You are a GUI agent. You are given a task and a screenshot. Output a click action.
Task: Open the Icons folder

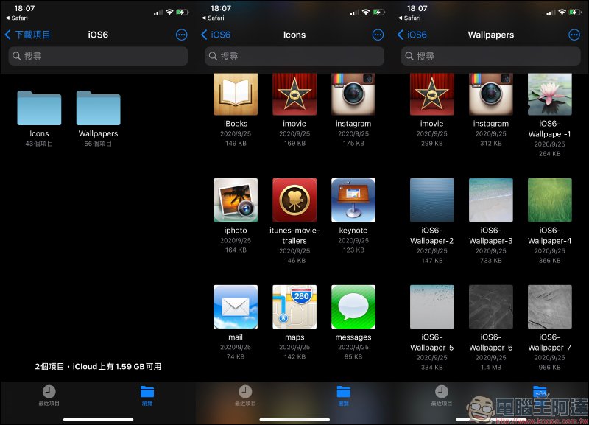[x=39, y=108]
